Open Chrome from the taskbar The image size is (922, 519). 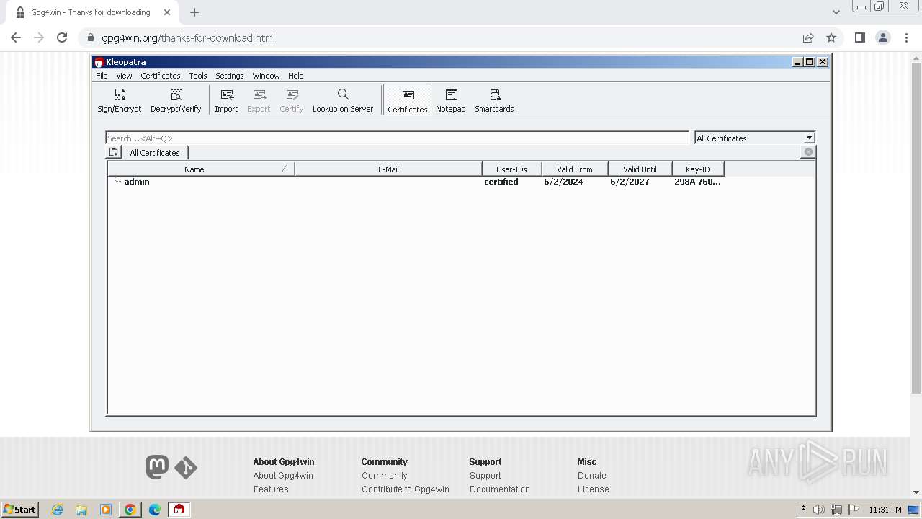(x=130, y=510)
